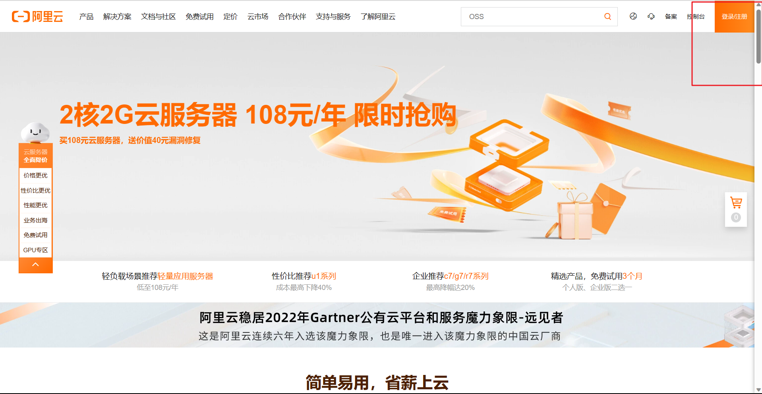Select 免费试用 in the top nav

[199, 17]
